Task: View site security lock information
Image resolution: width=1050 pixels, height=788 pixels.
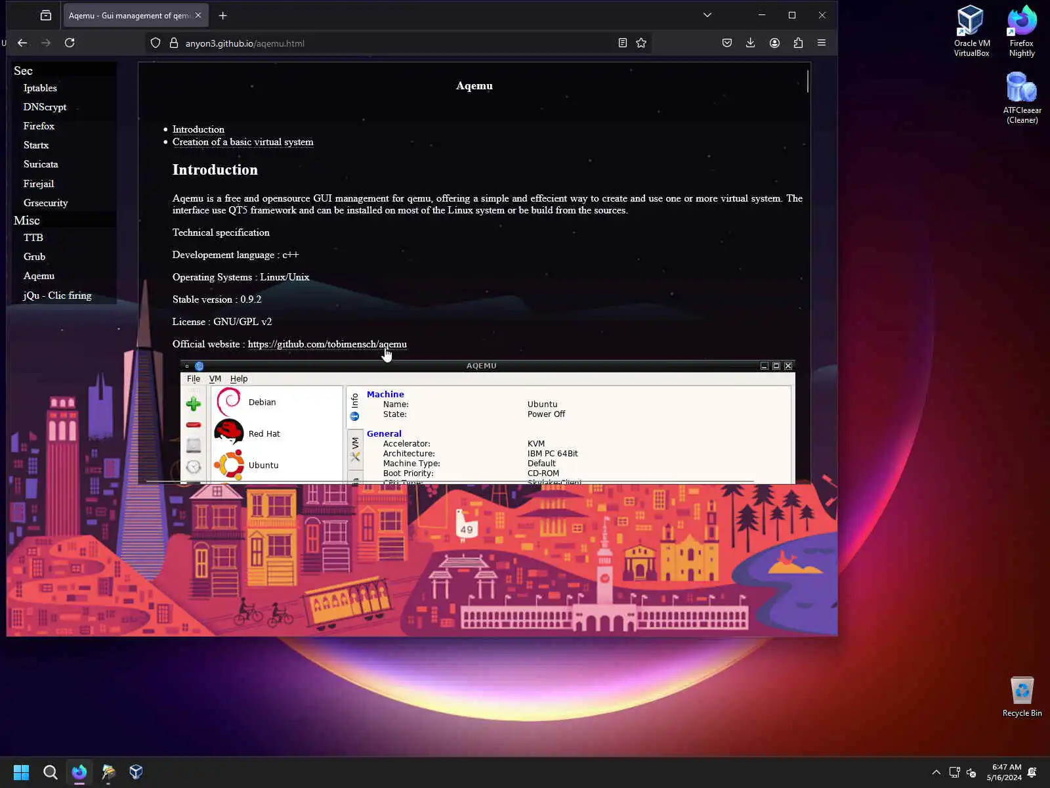Action: (174, 43)
